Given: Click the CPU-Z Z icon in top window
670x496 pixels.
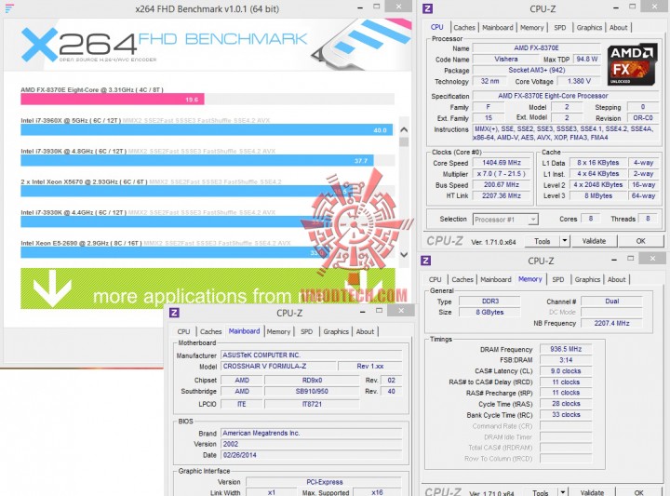Looking at the screenshot, I should point(427,8).
